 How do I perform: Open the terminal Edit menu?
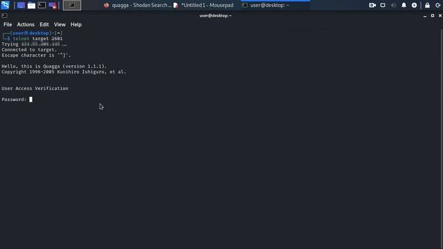click(44, 25)
